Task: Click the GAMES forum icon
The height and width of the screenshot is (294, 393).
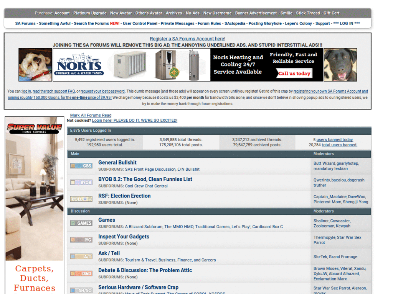Action: pyautogui.click(x=81, y=223)
